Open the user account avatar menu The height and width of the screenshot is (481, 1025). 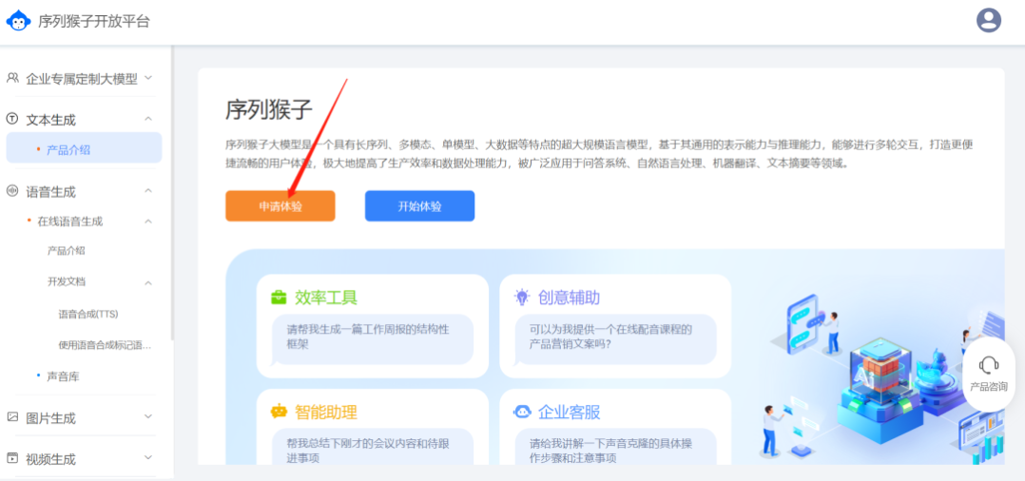[989, 20]
